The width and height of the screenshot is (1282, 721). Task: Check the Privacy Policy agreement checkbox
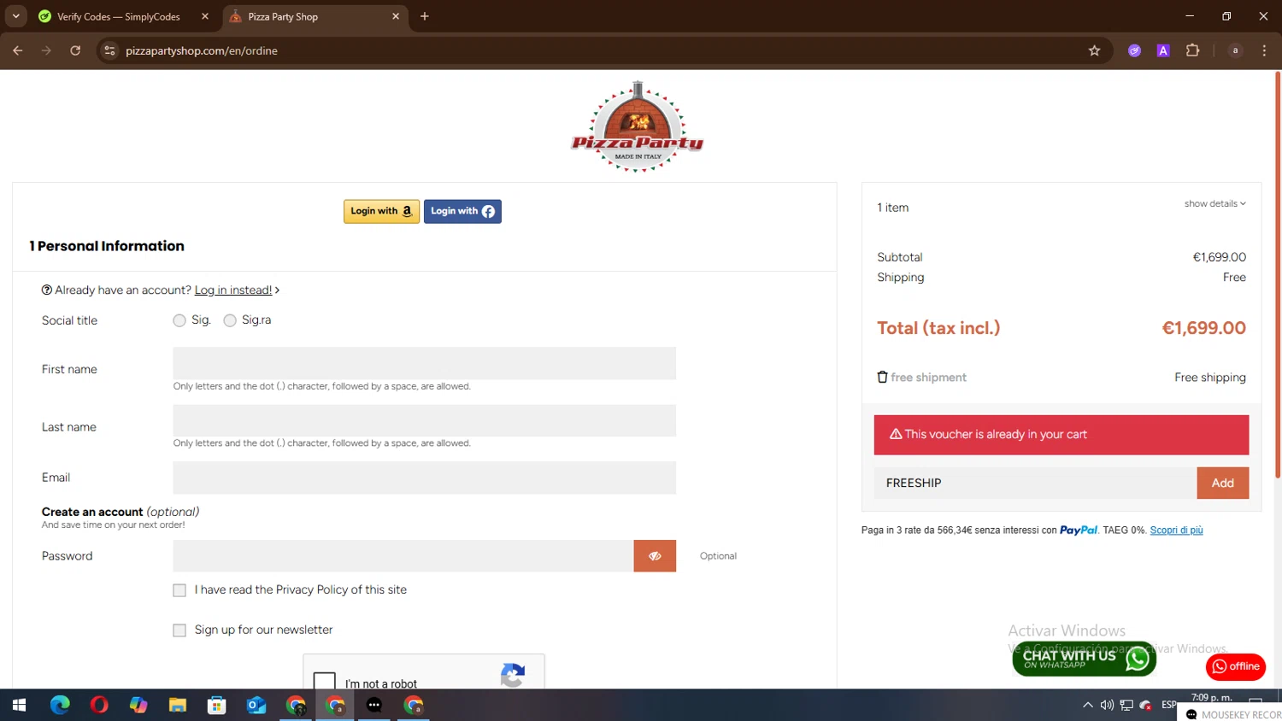point(179,590)
